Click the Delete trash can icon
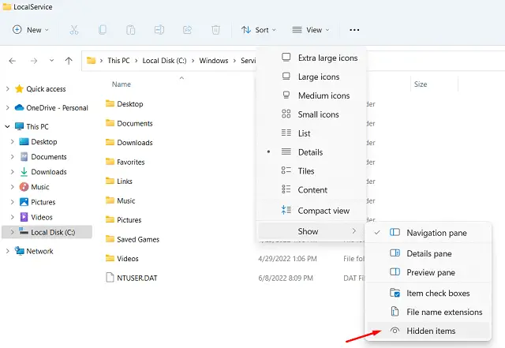 215,30
